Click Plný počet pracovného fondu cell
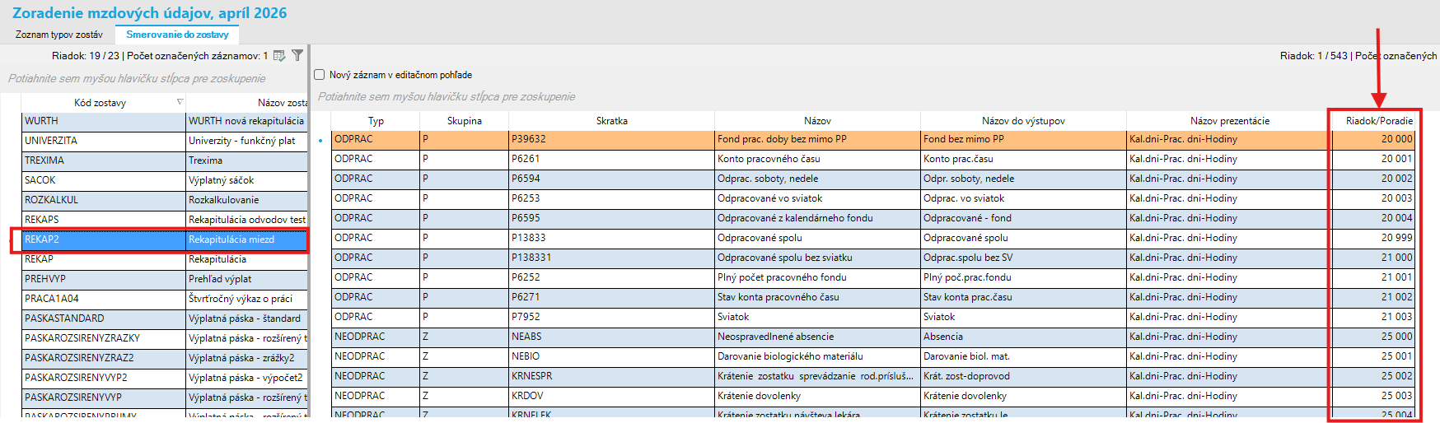This screenshot has height=423, width=1440. [x=817, y=277]
